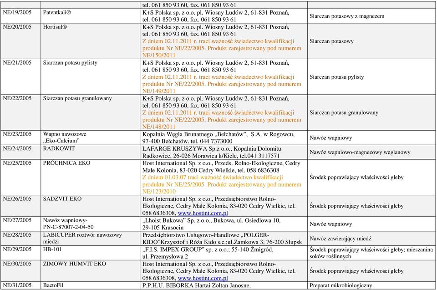The width and height of the screenshot is (437, 290).
Task: Click the orange NE/148/2011 registration number
Action: coord(159,127)
